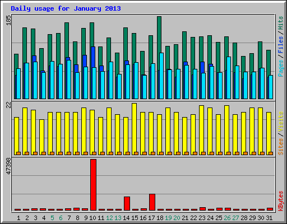Click the 'Files' legend label

click(x=281, y=45)
